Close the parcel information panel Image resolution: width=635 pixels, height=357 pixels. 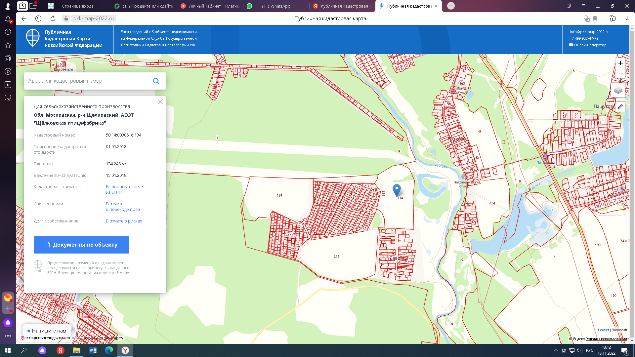pyautogui.click(x=160, y=102)
